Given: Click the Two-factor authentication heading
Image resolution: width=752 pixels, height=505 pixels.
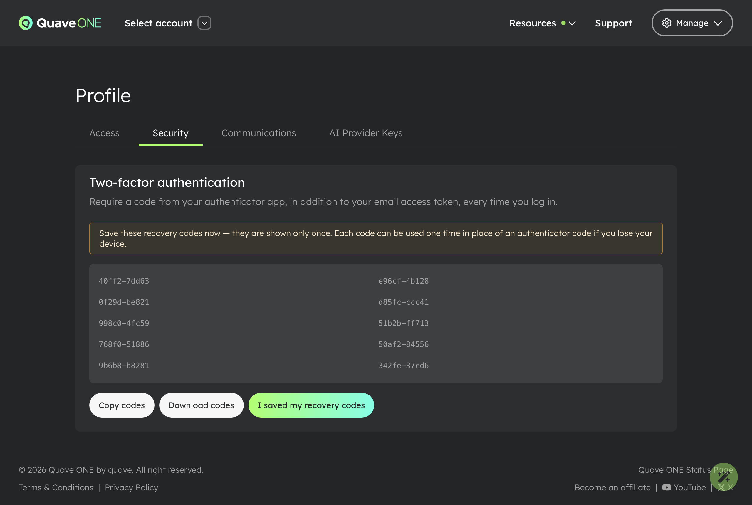Looking at the screenshot, I should pos(167,183).
